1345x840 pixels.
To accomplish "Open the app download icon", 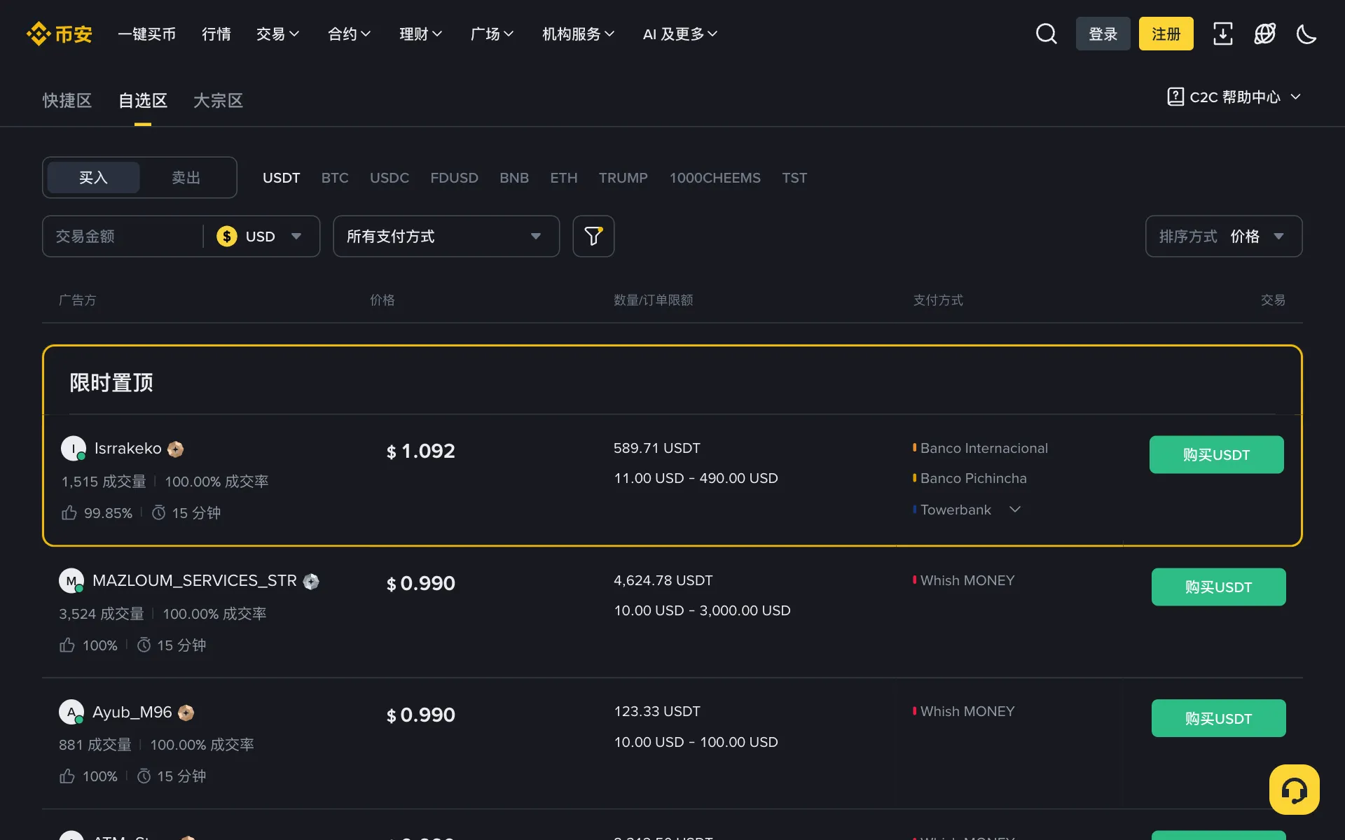I will [1223, 34].
